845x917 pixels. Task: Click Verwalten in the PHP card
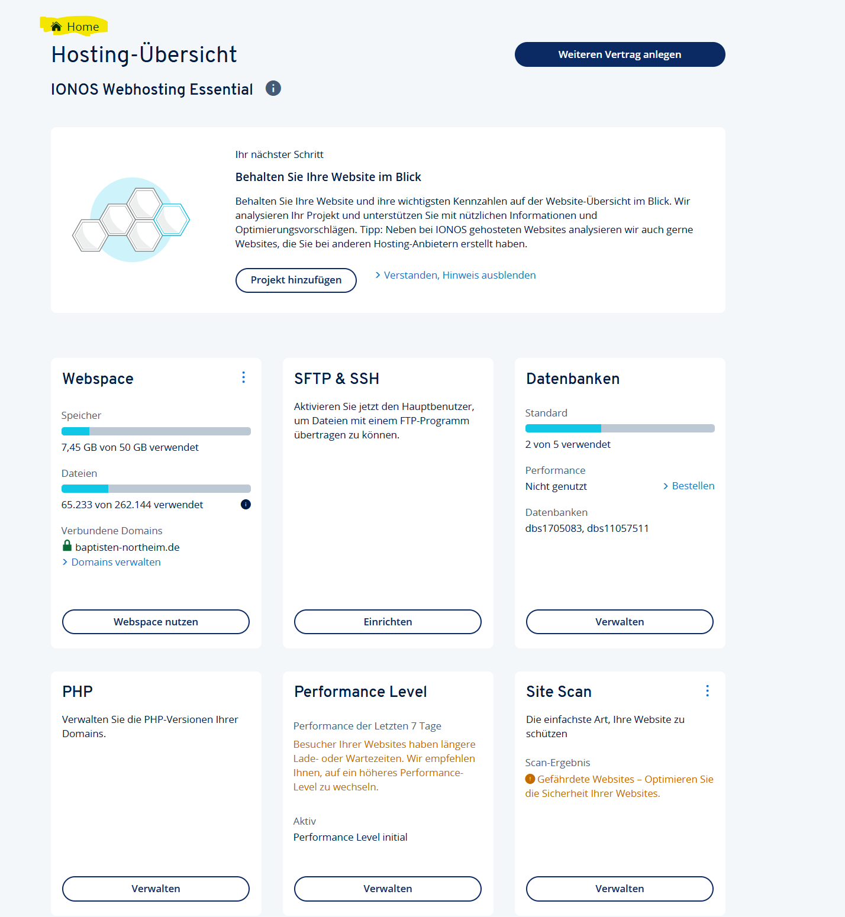156,889
